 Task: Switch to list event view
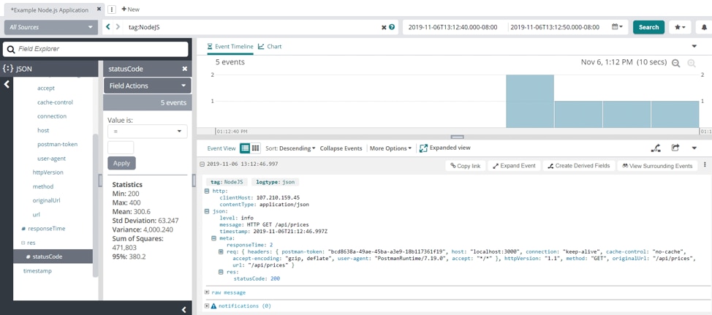click(245, 148)
